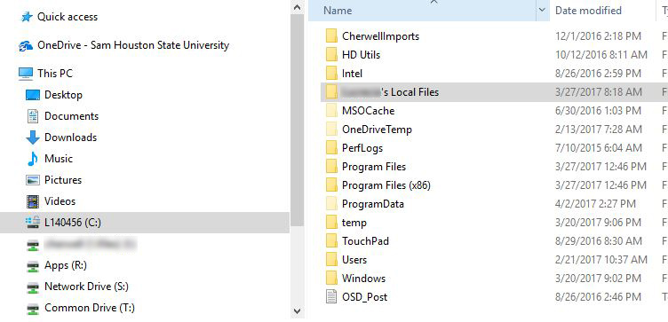Screen dimensions: 668x322
Task: Click the Desktop folder icon in sidebar
Action: [33, 95]
